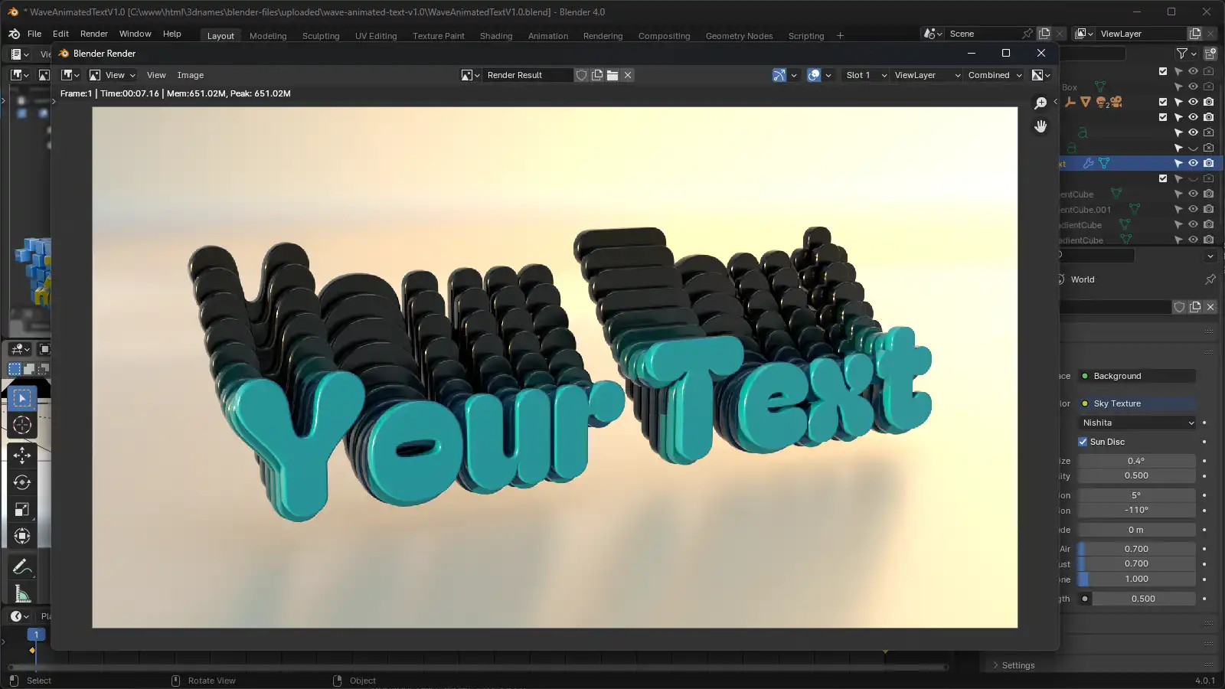Click the Air density 0.700 slider
1225x689 pixels.
tap(1137, 549)
